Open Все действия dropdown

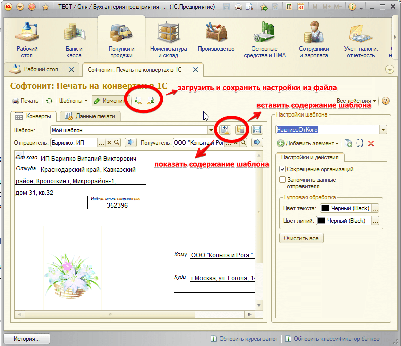[356, 101]
